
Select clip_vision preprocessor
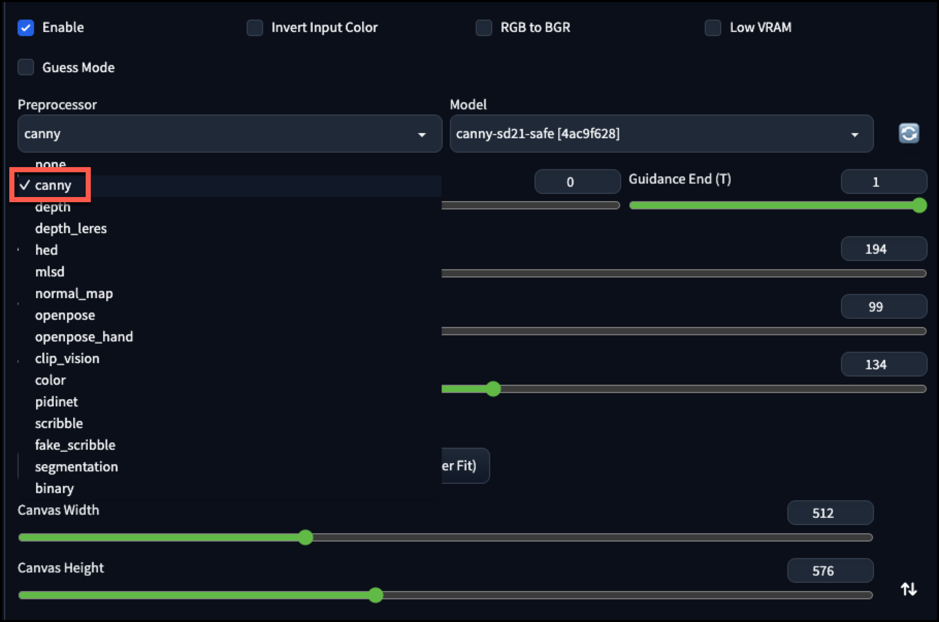coord(230,358)
